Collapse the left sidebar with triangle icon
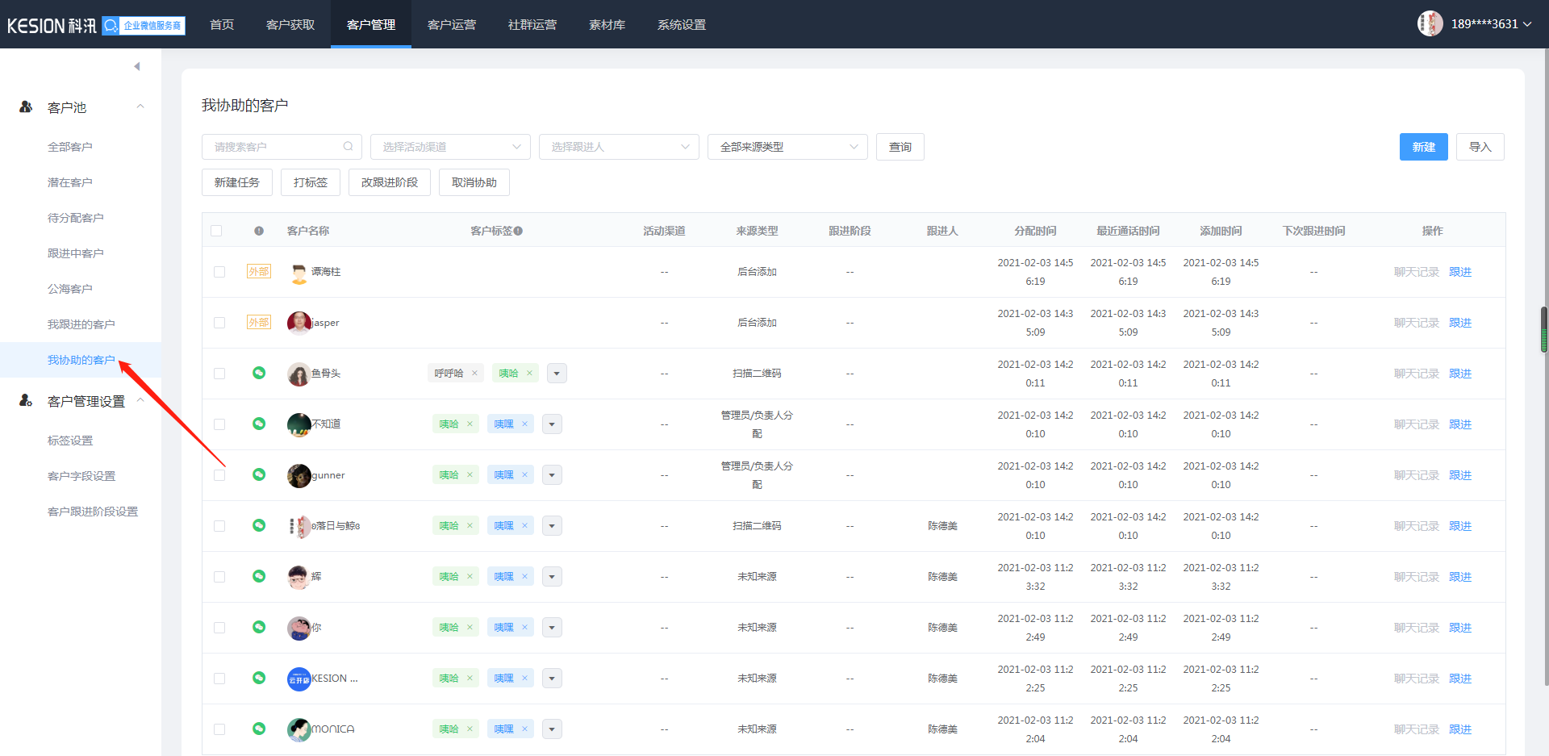 tap(137, 66)
